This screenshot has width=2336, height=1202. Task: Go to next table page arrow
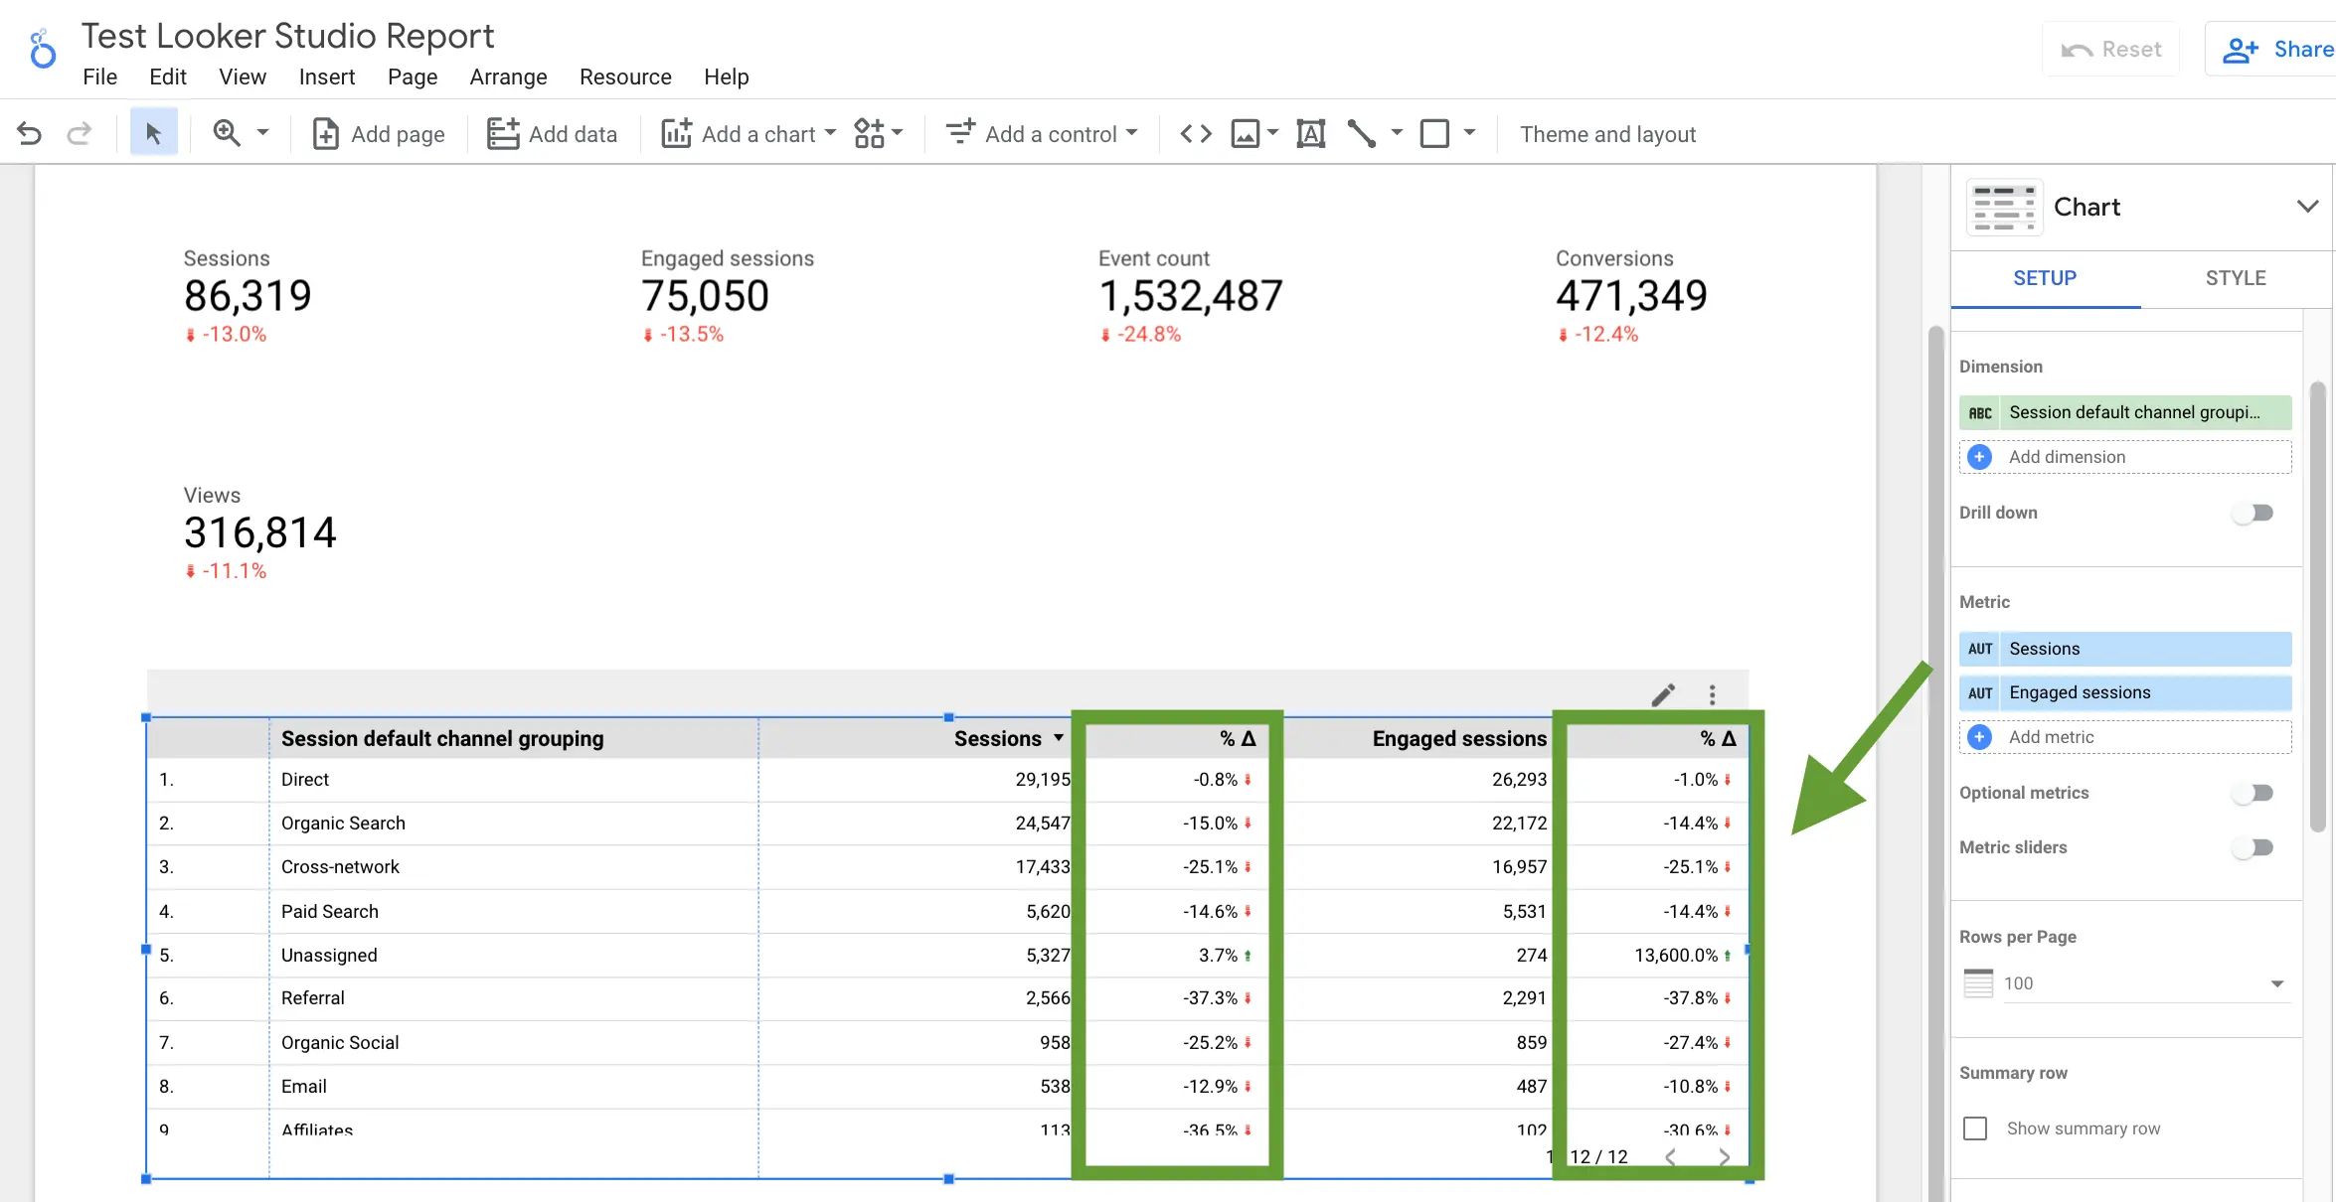[x=1725, y=1157]
